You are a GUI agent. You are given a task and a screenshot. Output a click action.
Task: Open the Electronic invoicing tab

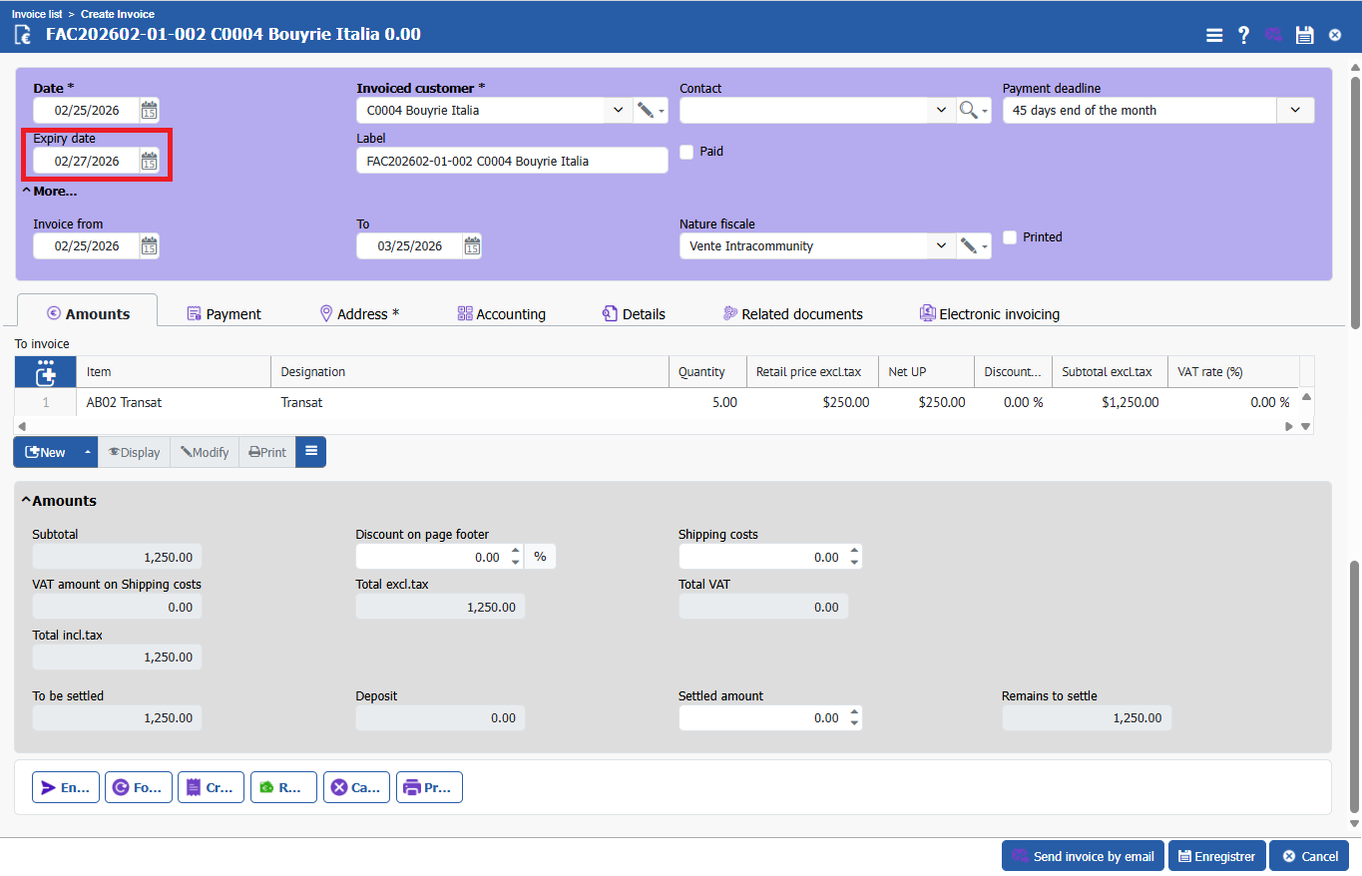click(x=989, y=314)
